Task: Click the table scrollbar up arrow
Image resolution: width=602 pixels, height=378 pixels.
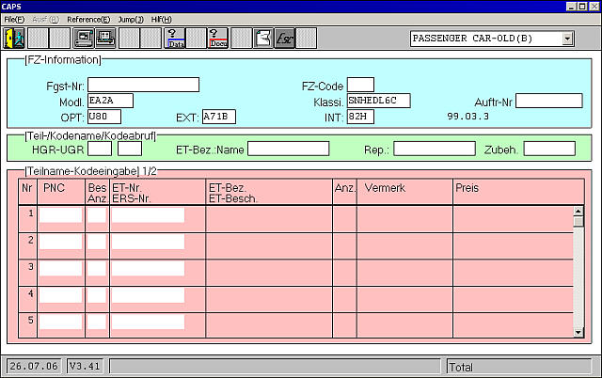Action: click(578, 211)
